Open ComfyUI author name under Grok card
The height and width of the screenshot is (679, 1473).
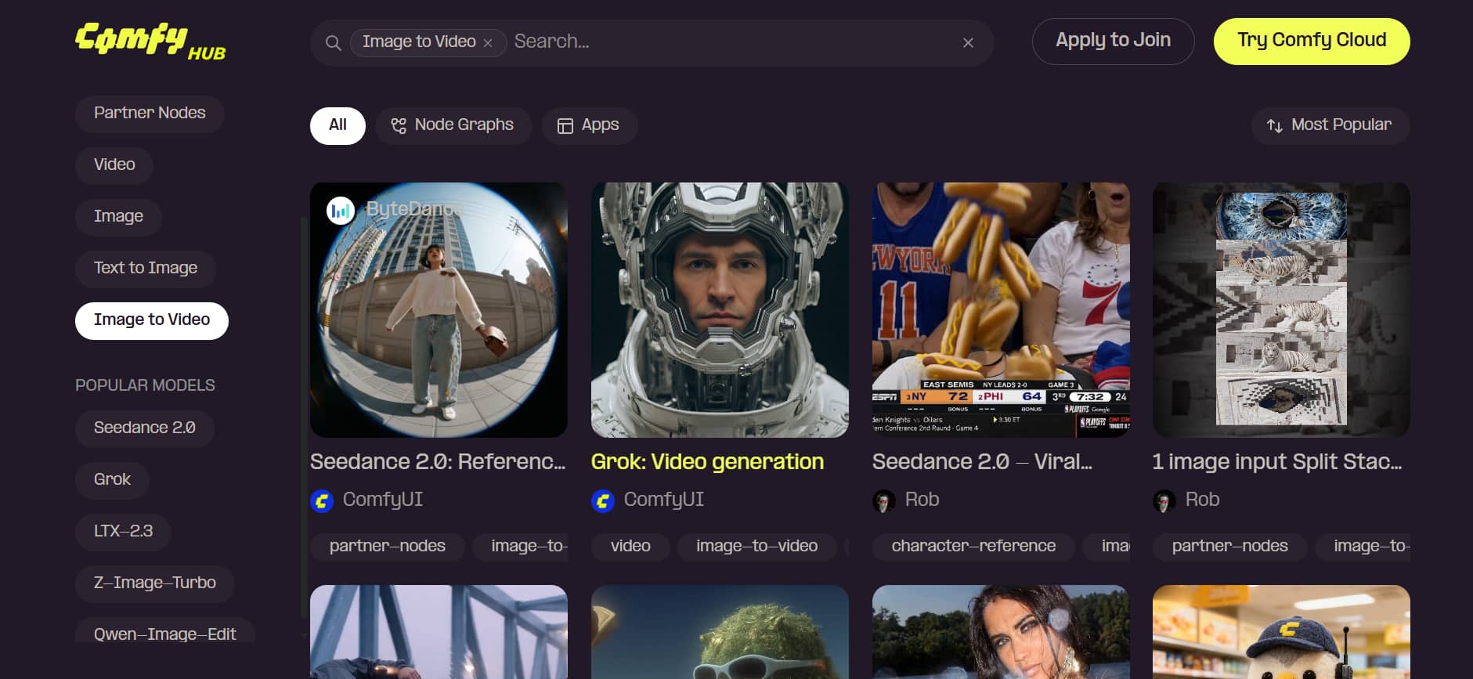[664, 500]
